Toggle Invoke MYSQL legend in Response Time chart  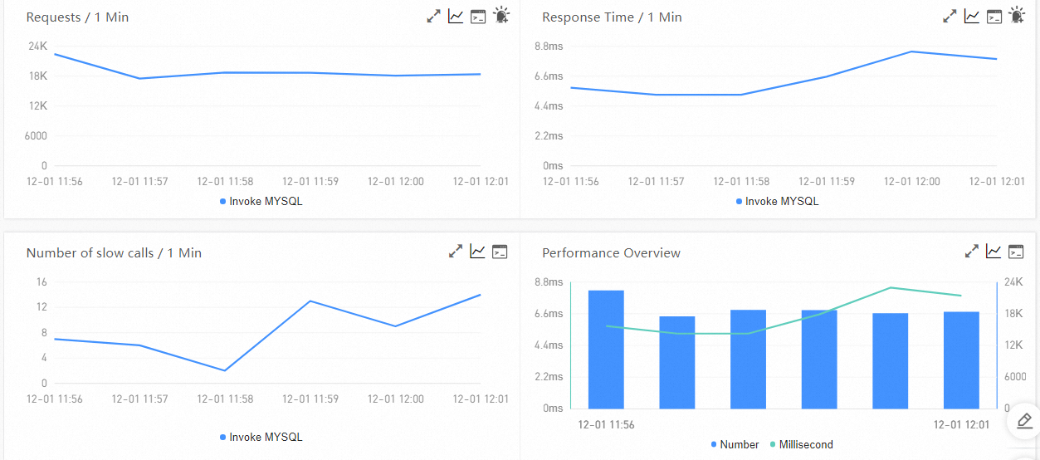click(778, 201)
